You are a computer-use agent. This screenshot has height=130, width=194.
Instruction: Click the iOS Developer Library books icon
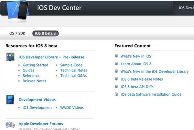[10, 57]
